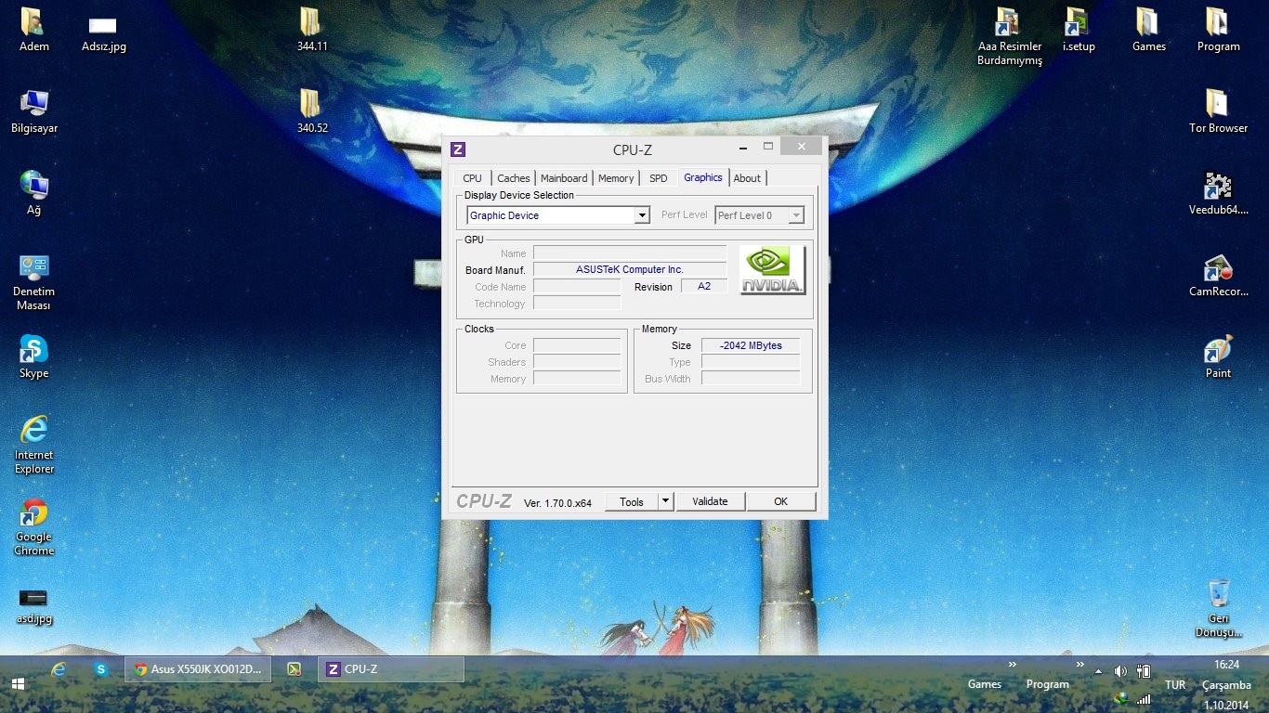Open the Games folder on desktop

point(1148,30)
